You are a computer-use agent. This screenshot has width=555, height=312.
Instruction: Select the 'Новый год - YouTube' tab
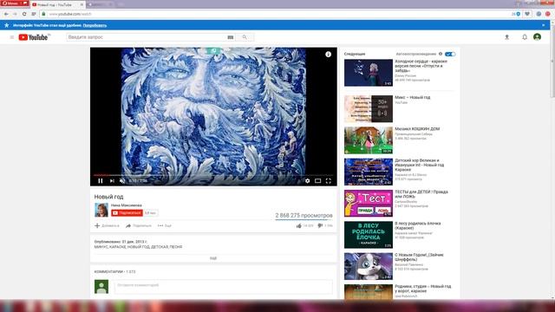pos(58,4)
